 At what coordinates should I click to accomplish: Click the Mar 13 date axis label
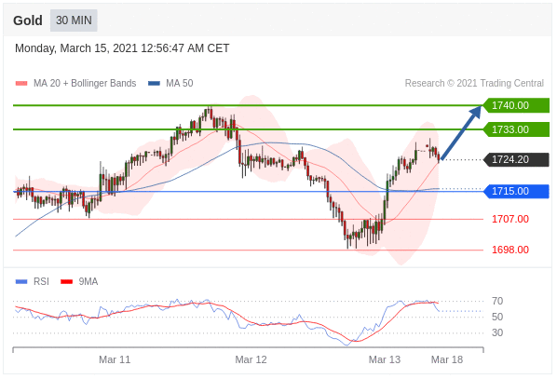click(x=385, y=359)
